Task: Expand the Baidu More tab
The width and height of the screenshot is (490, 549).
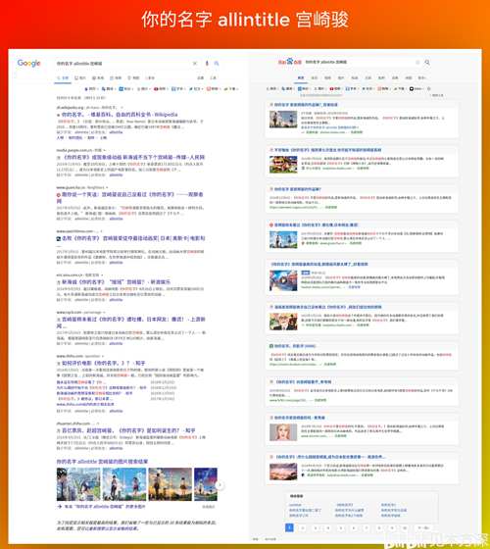Action: 421,77
